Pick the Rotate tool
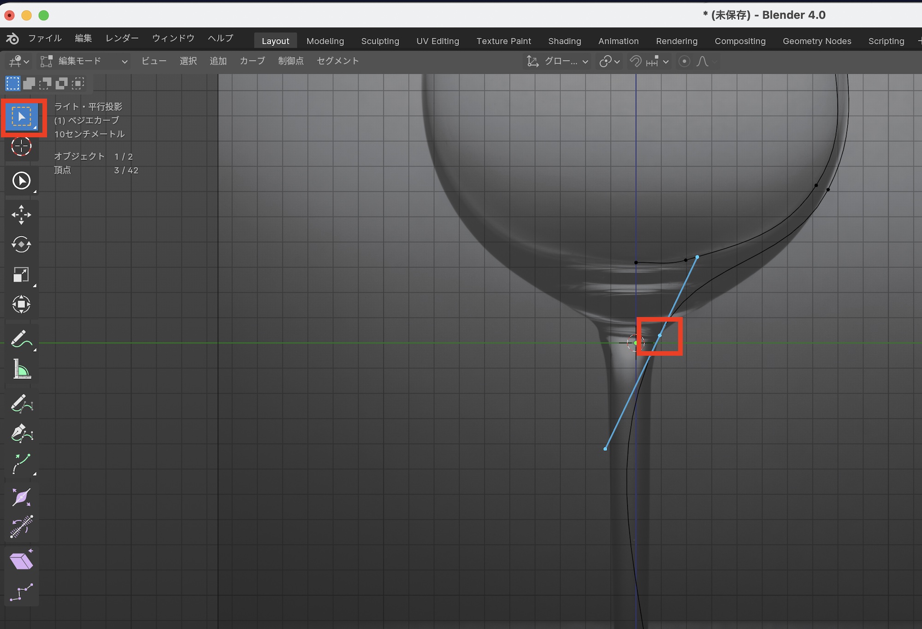 point(21,244)
